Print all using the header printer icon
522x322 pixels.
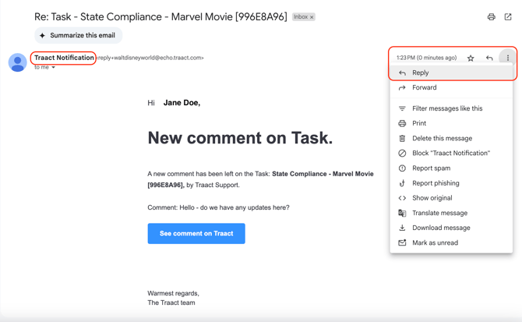tap(492, 17)
